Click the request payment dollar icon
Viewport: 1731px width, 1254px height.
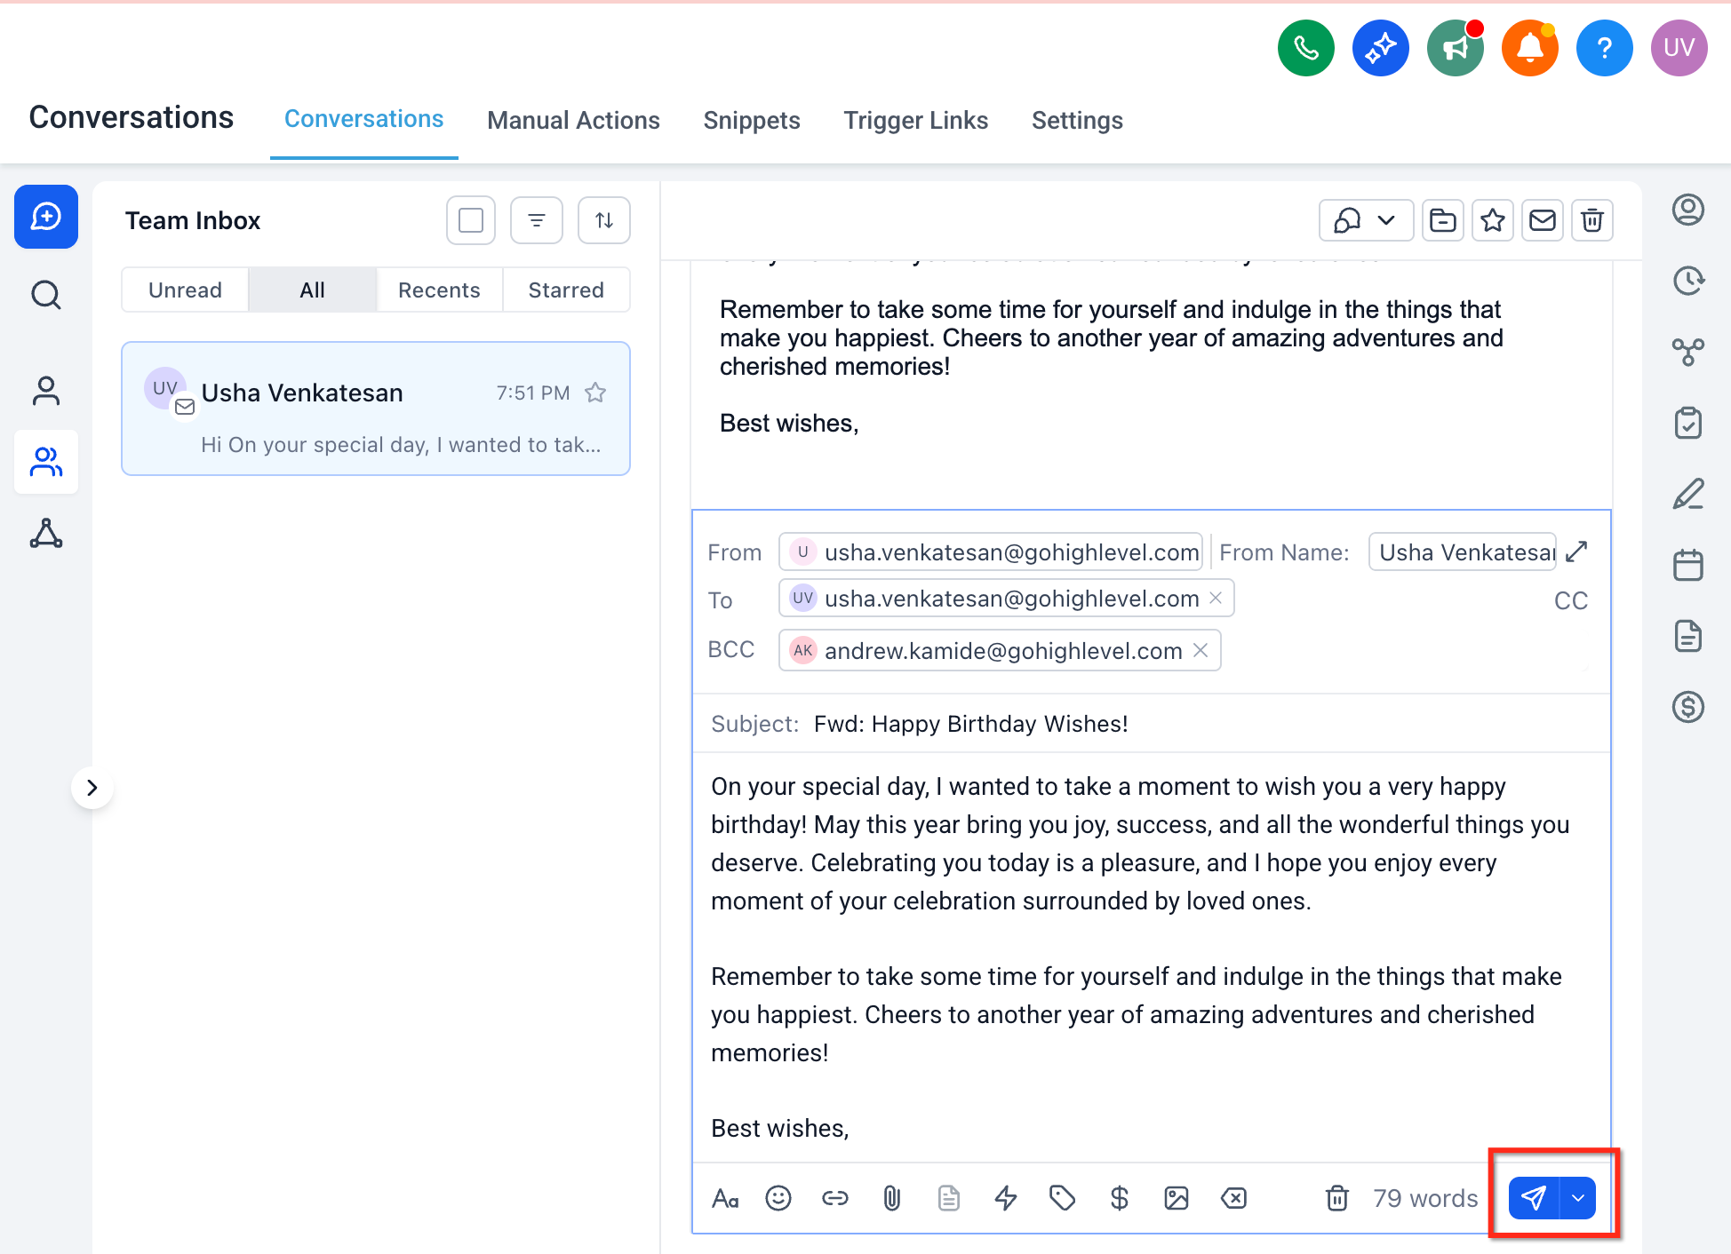[x=1119, y=1198]
